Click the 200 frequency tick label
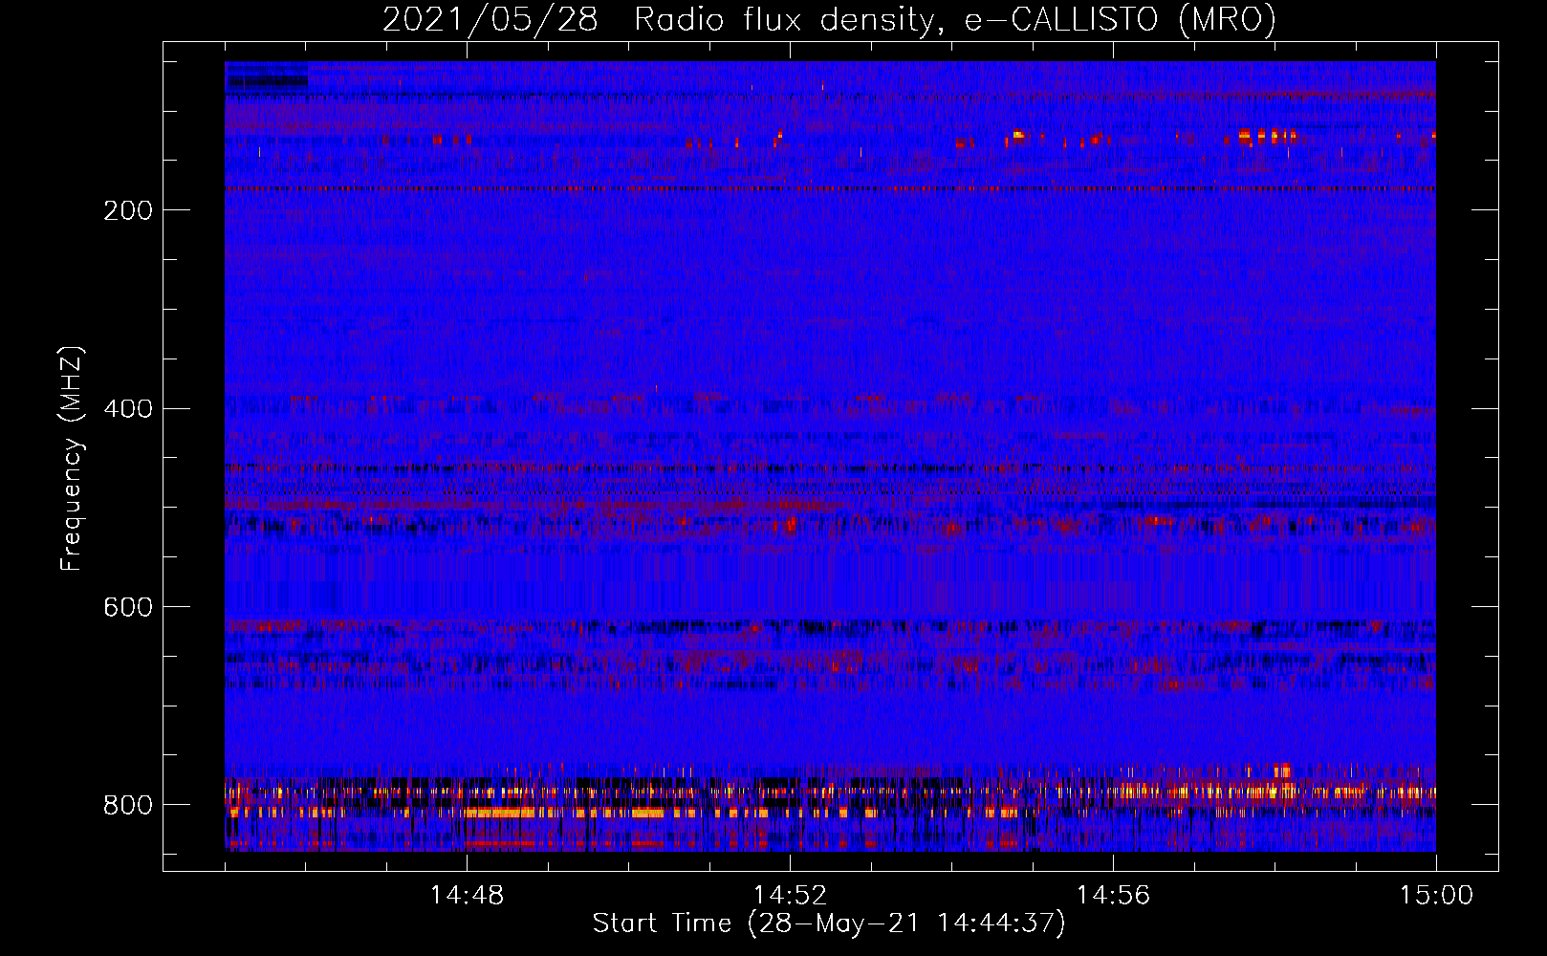Image resolution: width=1547 pixels, height=956 pixels. (x=127, y=210)
